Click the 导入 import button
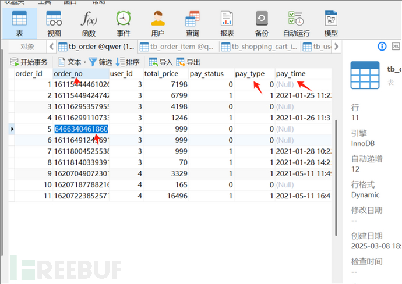The image size is (402, 284). pos(161,62)
